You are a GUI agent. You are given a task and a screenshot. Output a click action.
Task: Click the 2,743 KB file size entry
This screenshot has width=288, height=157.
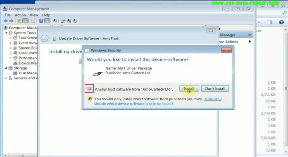click(x=268, y=113)
